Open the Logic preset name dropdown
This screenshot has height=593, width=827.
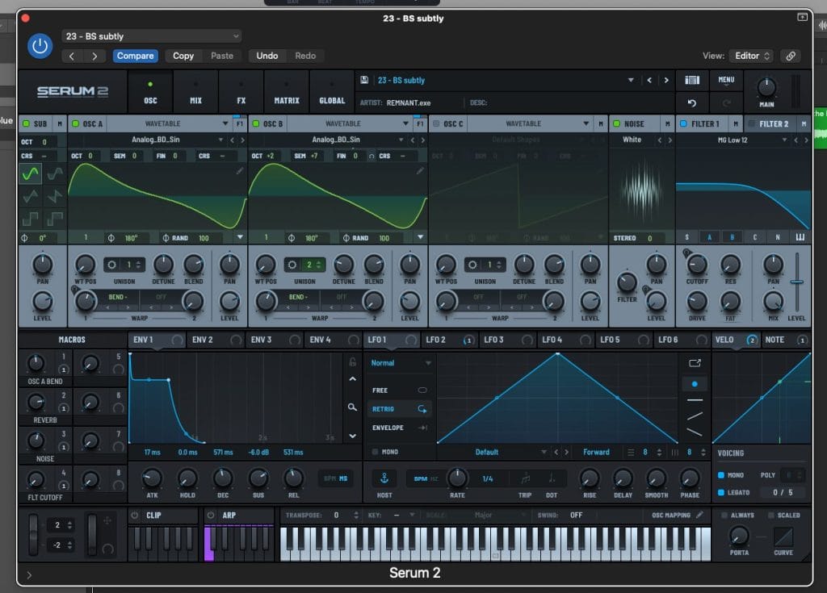(151, 35)
